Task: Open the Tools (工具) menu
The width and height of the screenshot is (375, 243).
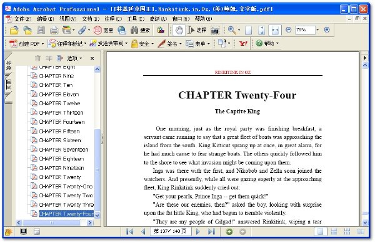Action: point(136,19)
